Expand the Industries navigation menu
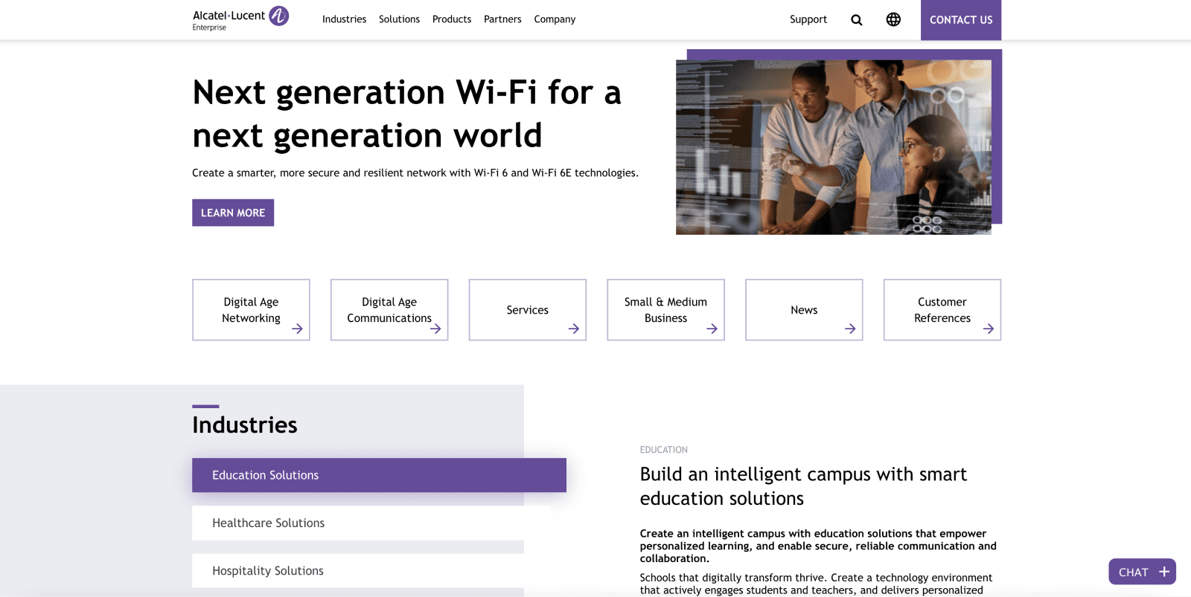Viewport: 1191px width, 597px height. (344, 19)
